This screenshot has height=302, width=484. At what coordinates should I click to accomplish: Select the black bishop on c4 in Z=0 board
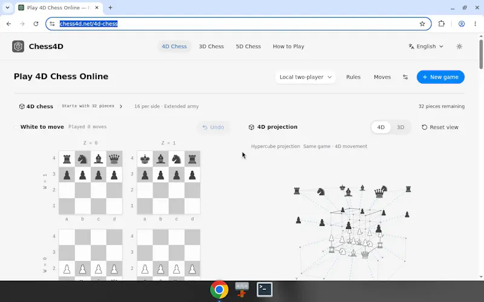tap(99, 159)
